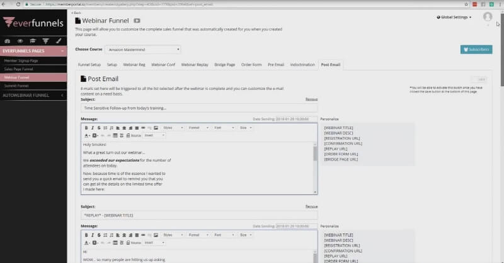The image size is (504, 263).
Task: Toggle italic in first message editor
Action: tap(93, 128)
